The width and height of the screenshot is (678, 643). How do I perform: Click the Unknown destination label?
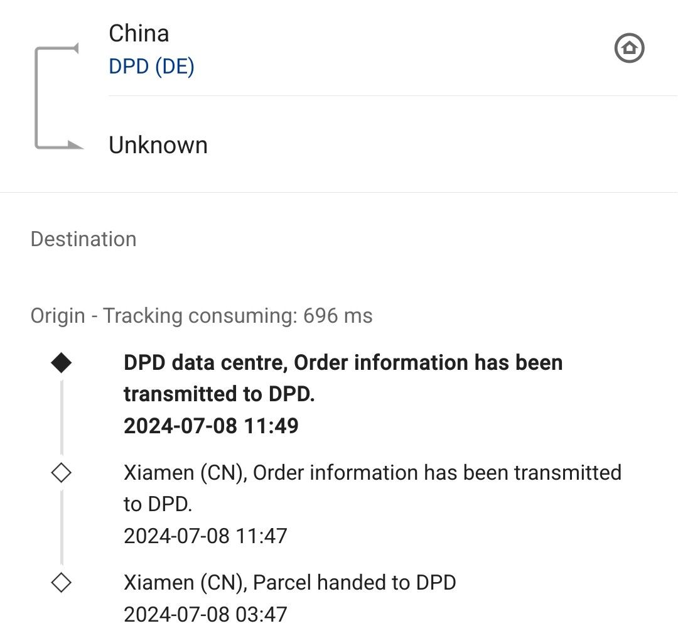(x=158, y=145)
